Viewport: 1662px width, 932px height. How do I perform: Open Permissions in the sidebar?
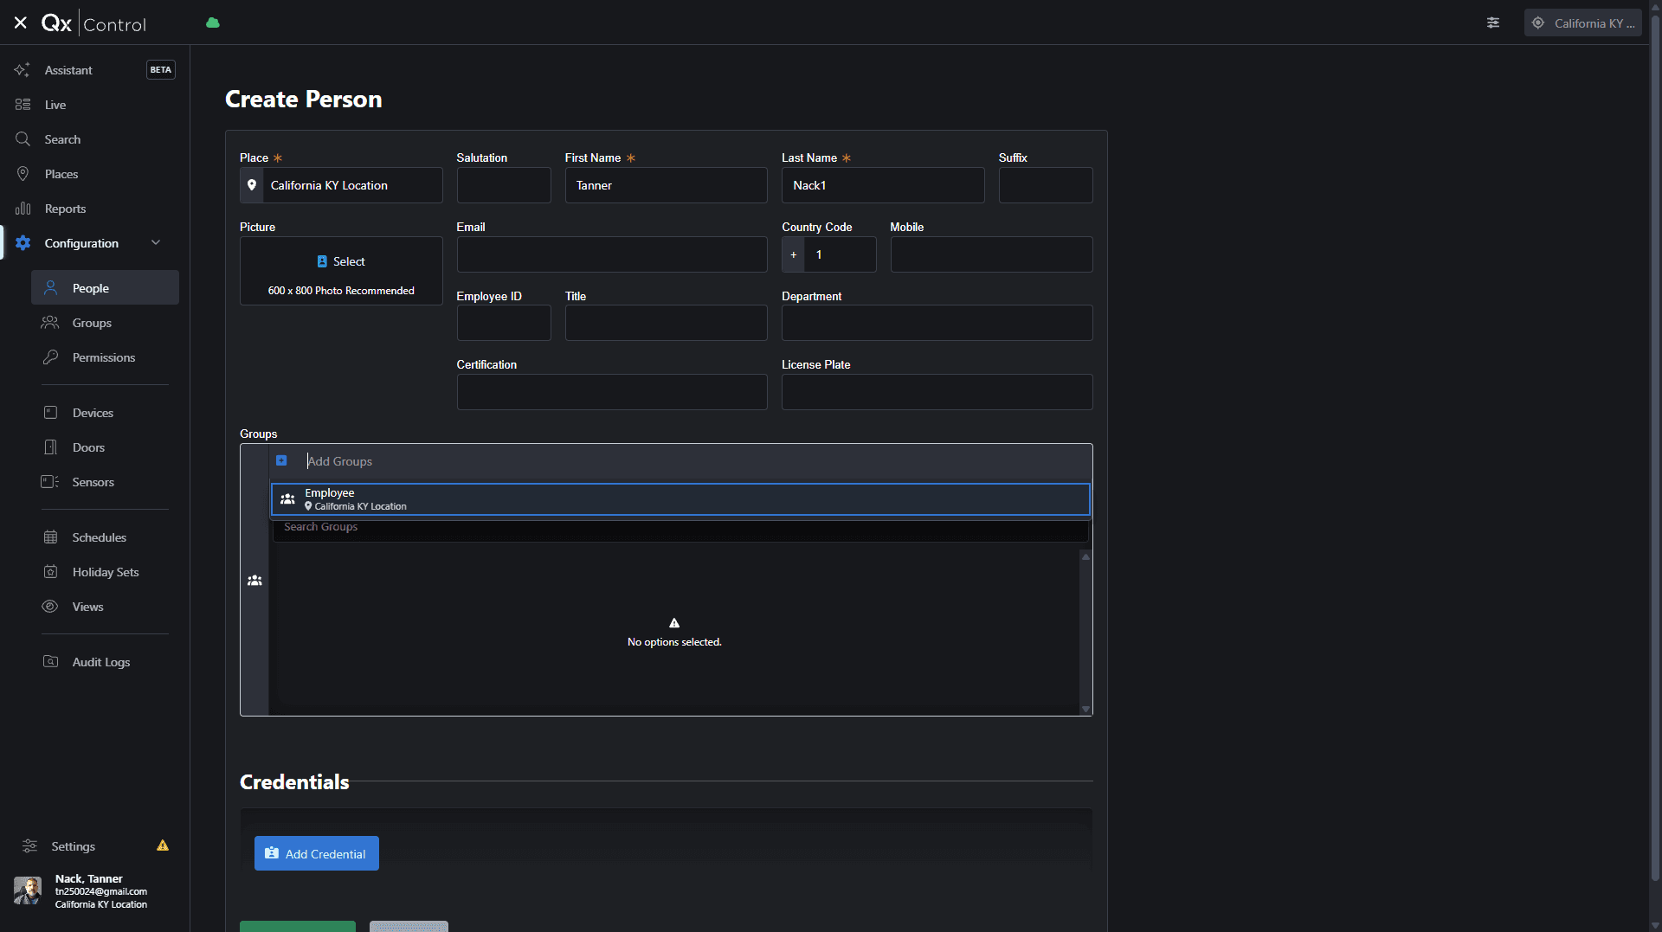pos(105,357)
